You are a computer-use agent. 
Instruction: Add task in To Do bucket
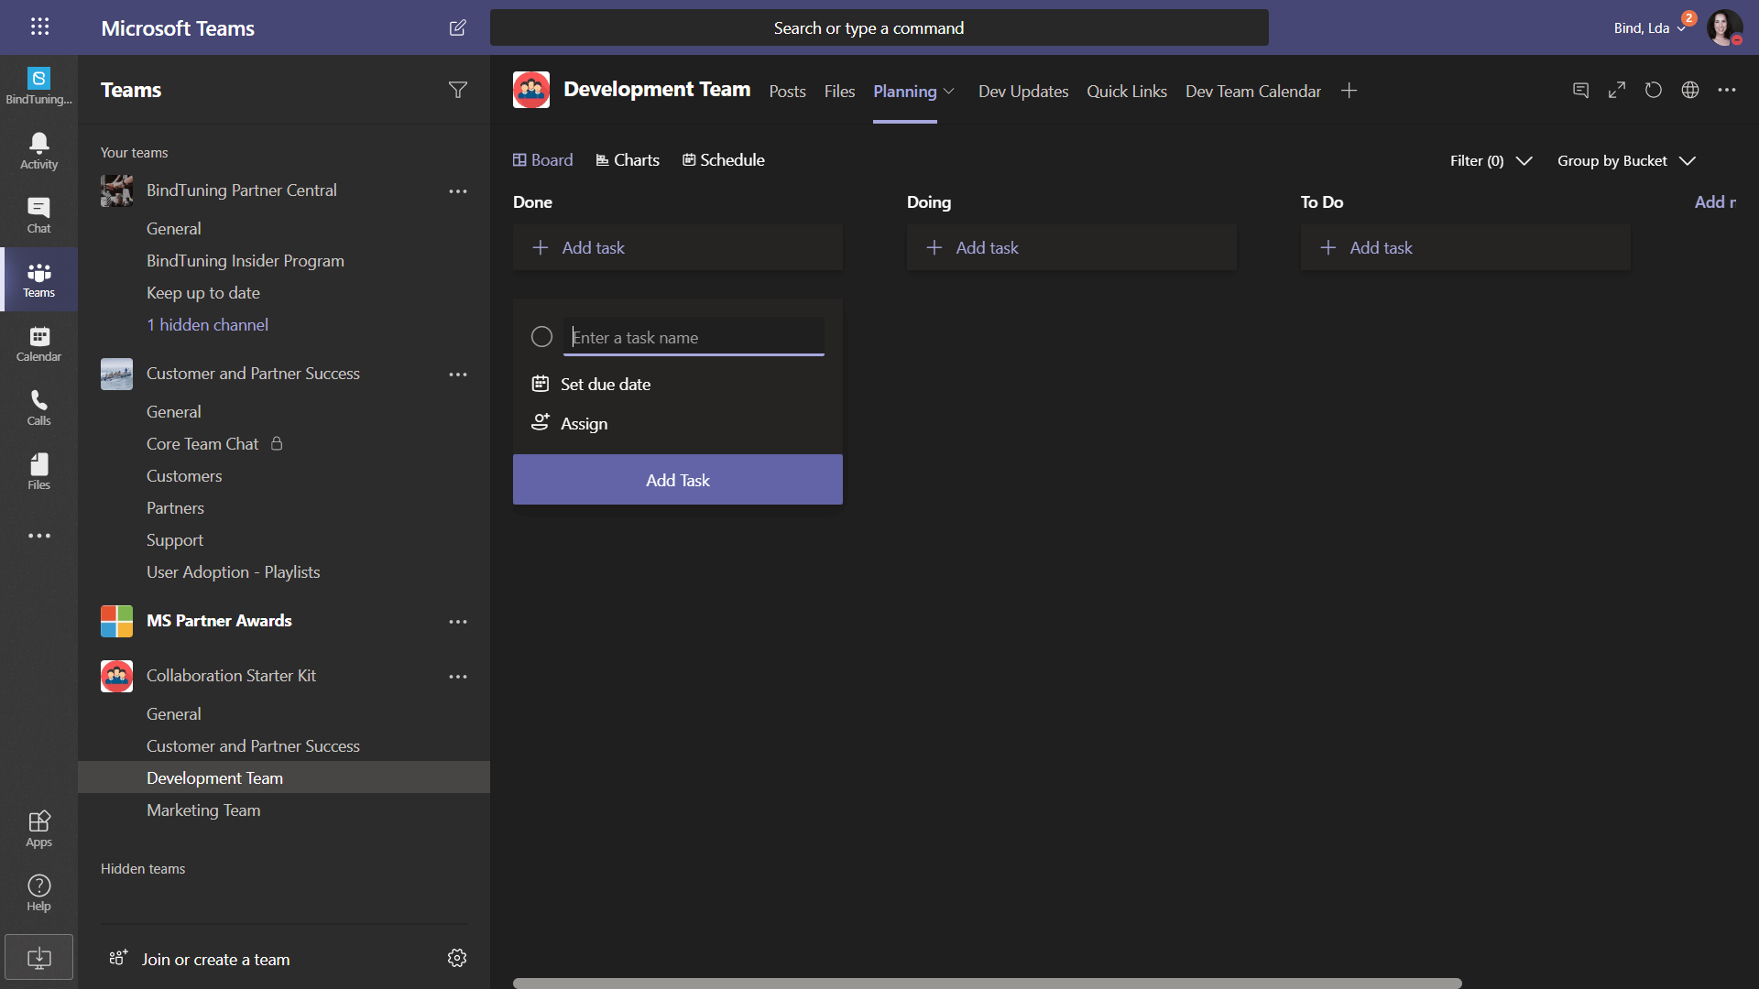[x=1465, y=248]
